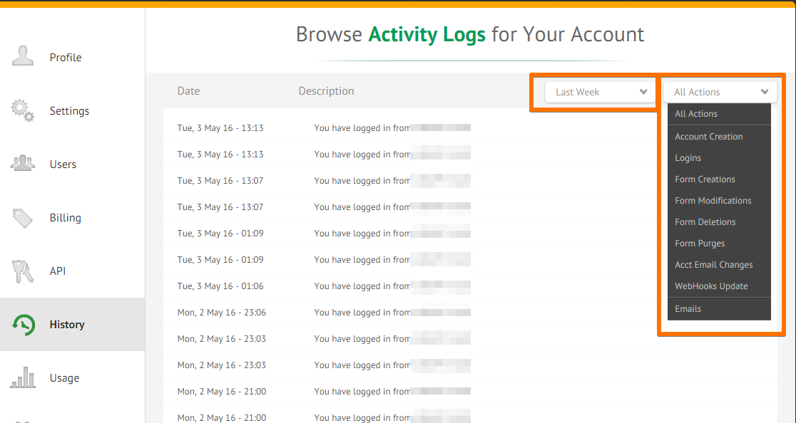Image resolution: width=796 pixels, height=423 pixels.
Task: Click the Users group icon
Action: pos(23,164)
